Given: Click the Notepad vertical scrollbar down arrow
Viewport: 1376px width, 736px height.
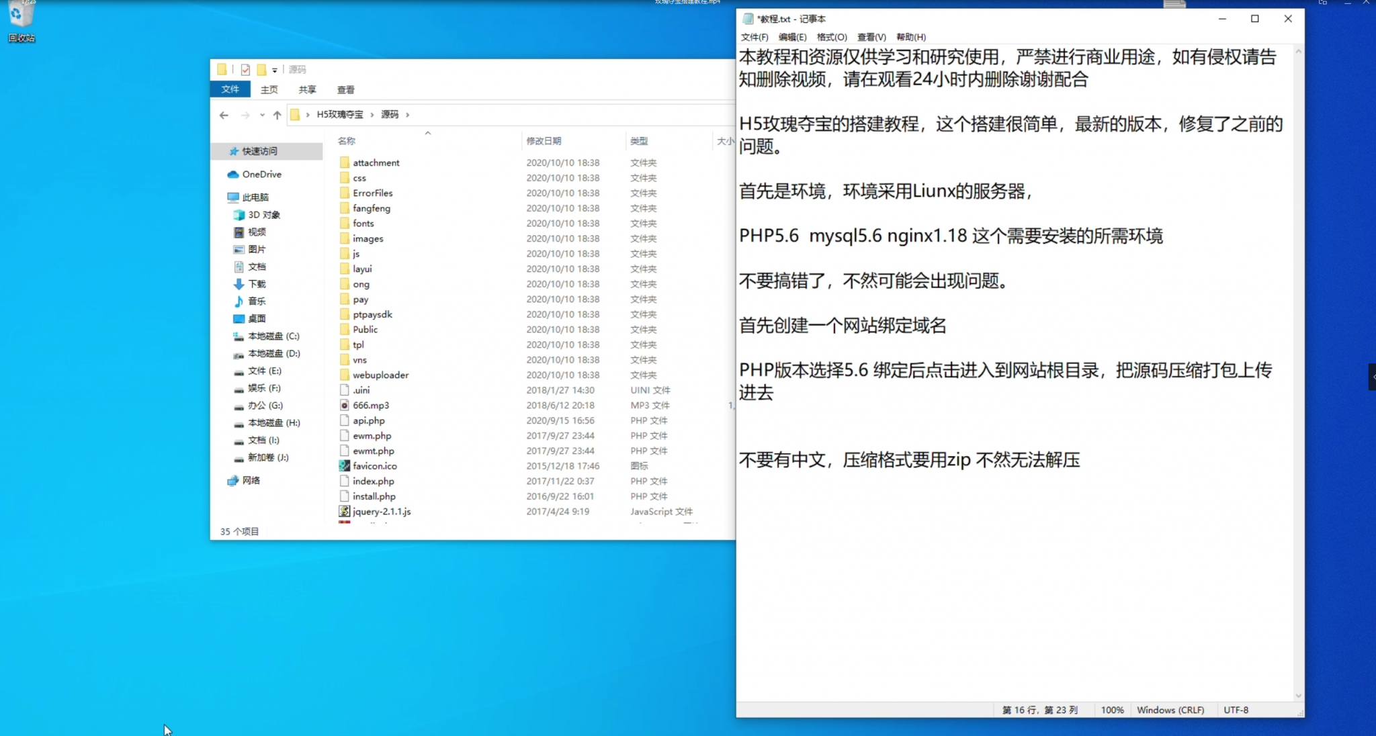Looking at the screenshot, I should coord(1298,696).
